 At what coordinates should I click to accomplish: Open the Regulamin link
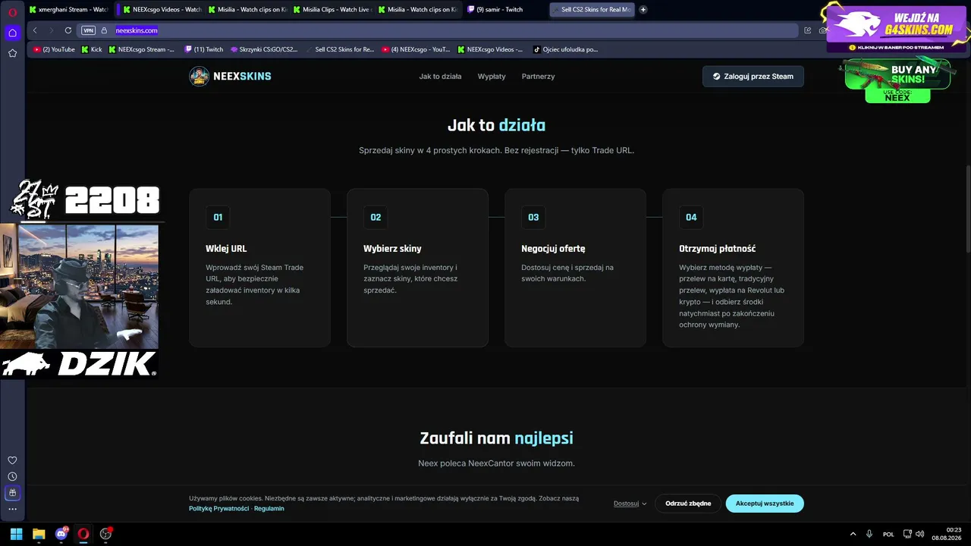tap(269, 509)
